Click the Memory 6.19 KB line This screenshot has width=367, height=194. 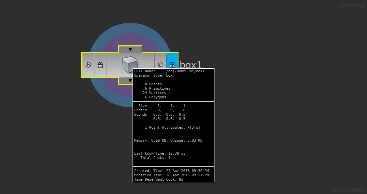(x=168, y=141)
